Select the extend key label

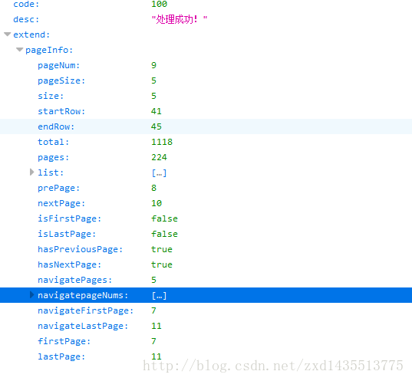point(31,34)
